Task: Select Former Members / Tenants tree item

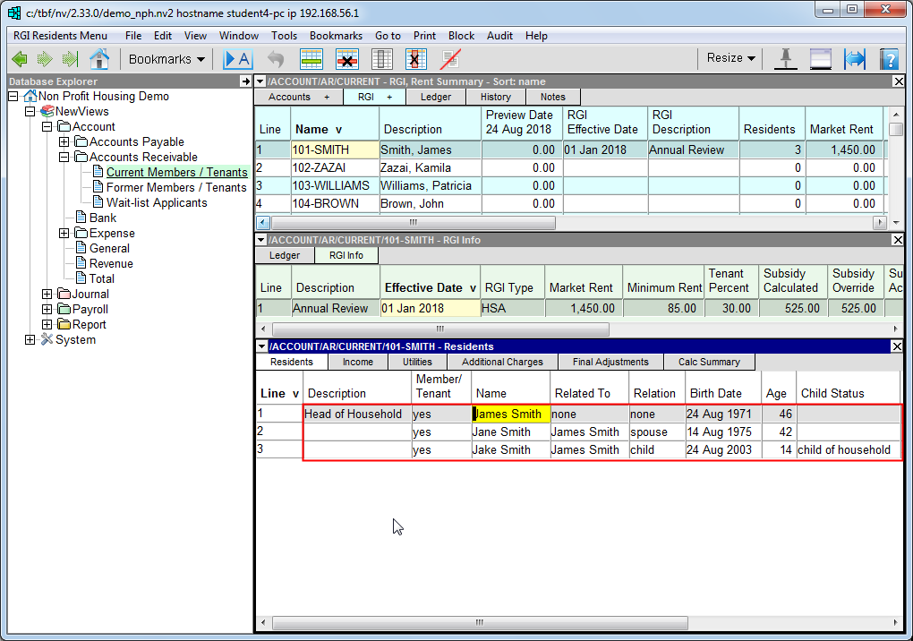Action: tap(175, 187)
